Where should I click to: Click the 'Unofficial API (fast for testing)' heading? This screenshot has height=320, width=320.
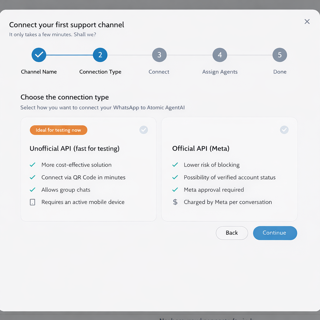click(x=74, y=148)
